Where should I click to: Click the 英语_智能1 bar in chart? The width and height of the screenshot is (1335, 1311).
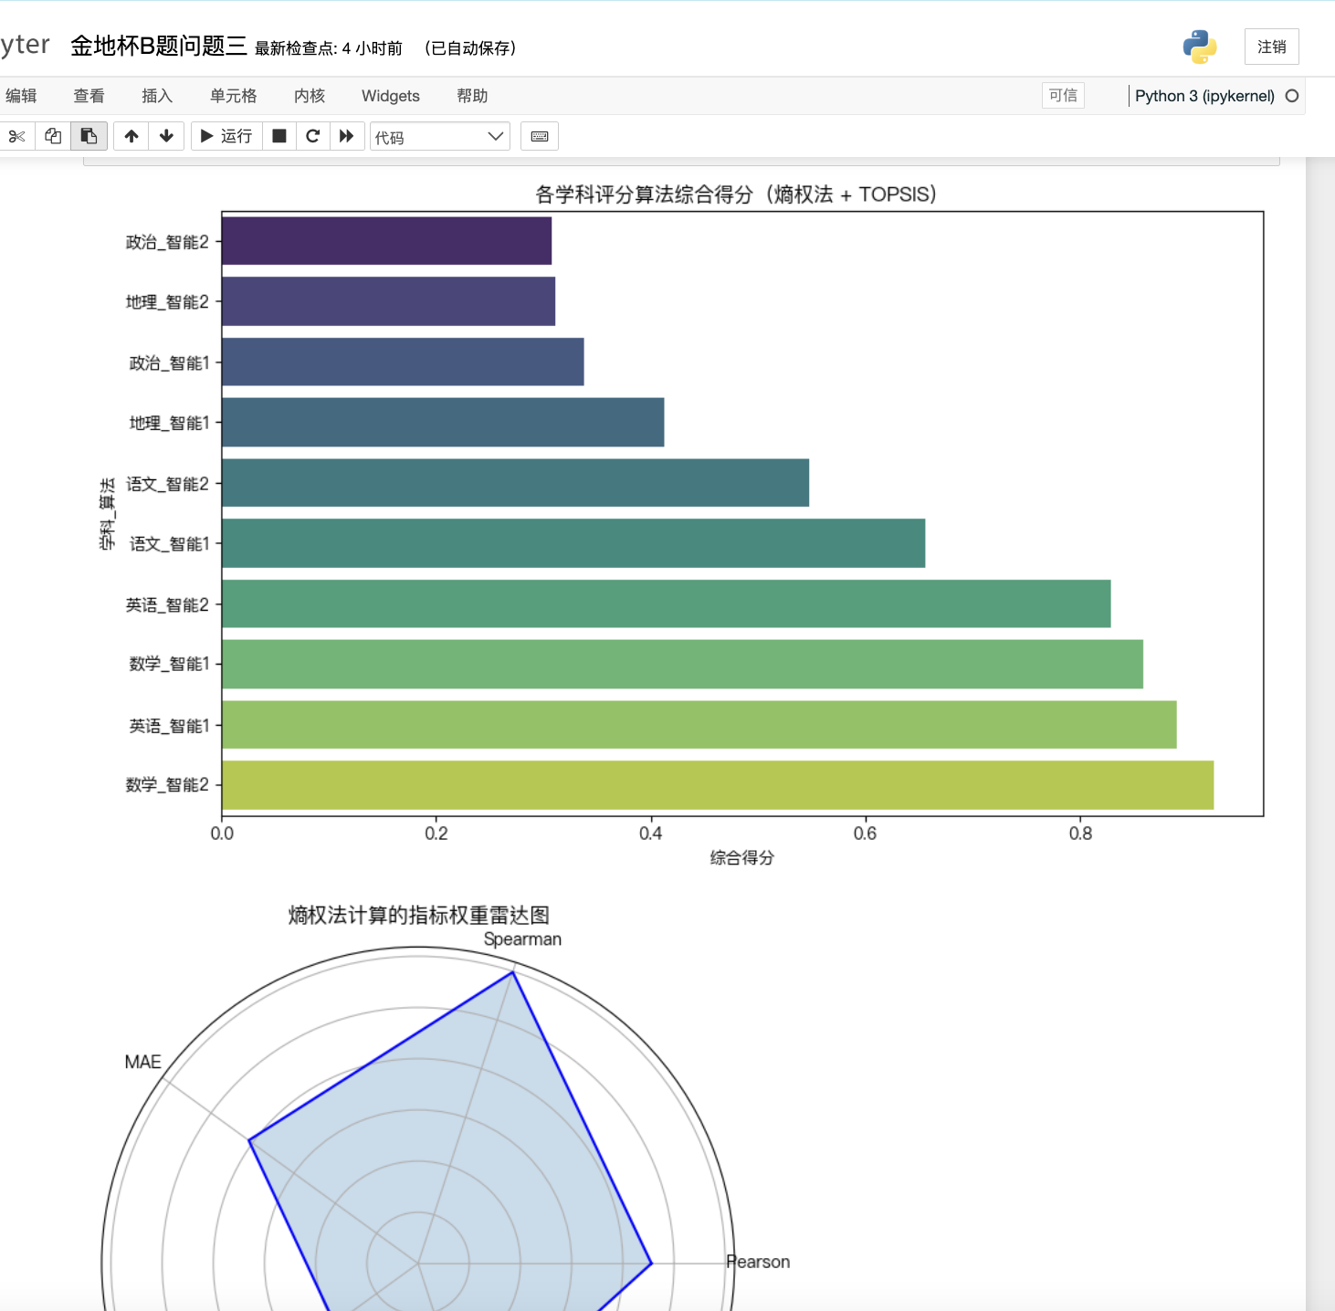click(699, 725)
